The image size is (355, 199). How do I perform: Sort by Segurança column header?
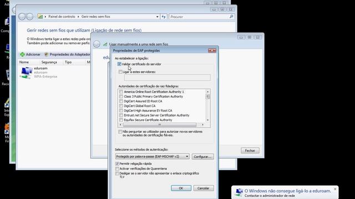point(49,62)
